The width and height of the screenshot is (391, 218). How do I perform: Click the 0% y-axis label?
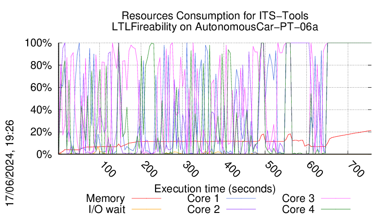(x=44, y=154)
